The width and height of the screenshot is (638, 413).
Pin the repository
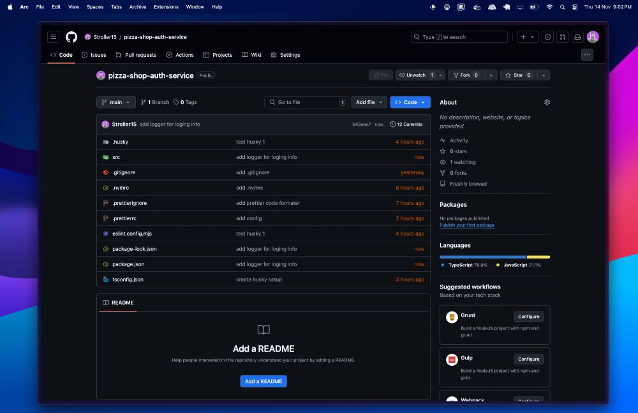[x=381, y=75]
